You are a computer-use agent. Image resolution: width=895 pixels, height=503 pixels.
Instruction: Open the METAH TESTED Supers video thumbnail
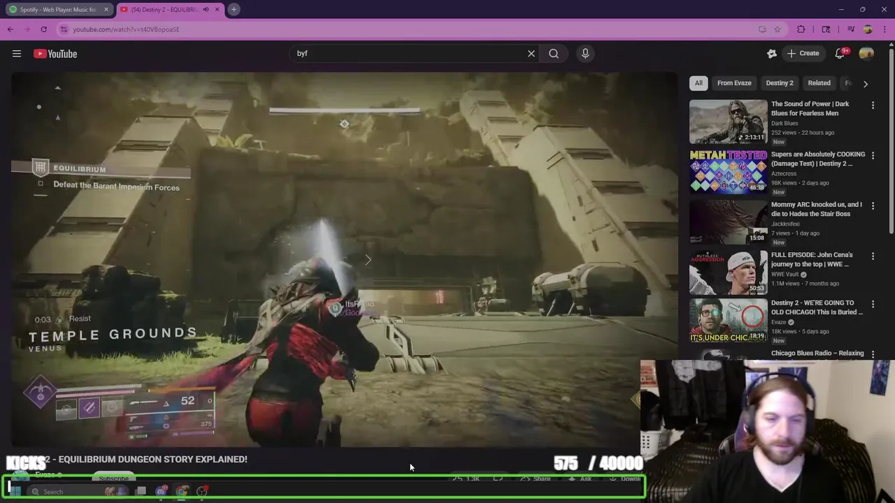click(x=729, y=172)
